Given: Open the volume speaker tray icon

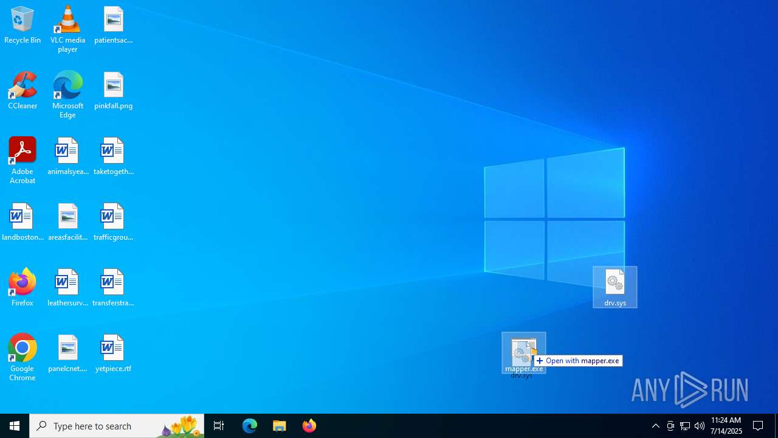Looking at the screenshot, I should [700, 426].
